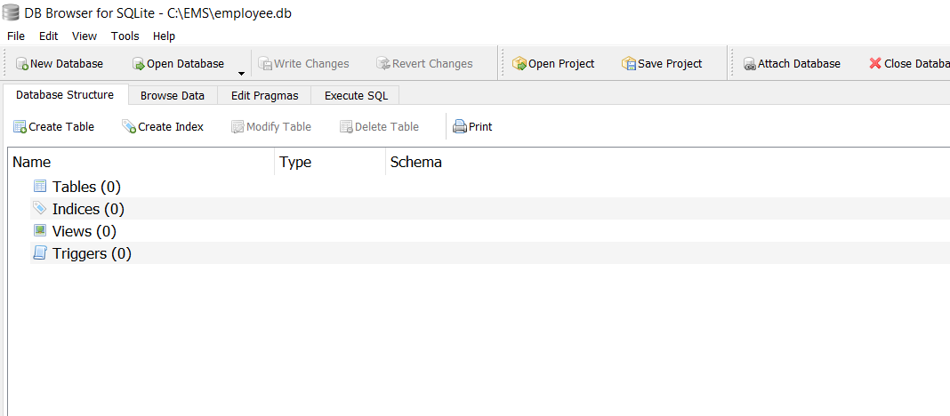
Task: Open the File menu
Action: (x=16, y=36)
